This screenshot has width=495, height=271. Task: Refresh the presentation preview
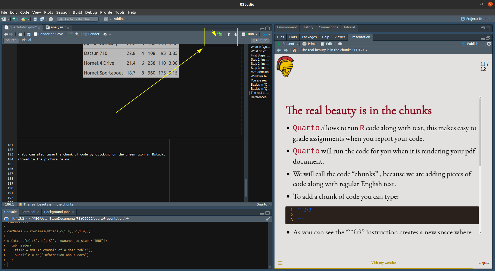[489, 44]
